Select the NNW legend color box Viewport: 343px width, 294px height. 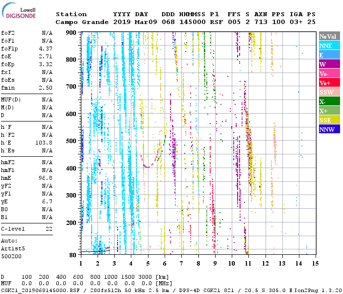[x=329, y=129]
